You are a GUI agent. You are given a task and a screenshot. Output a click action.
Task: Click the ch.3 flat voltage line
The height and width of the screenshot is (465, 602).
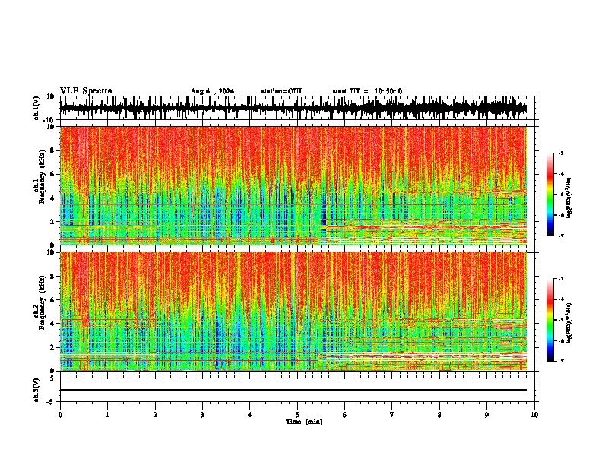293,390
